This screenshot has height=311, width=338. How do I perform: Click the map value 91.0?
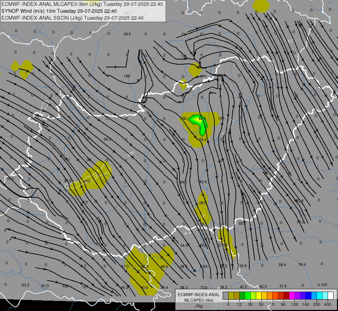45,286
